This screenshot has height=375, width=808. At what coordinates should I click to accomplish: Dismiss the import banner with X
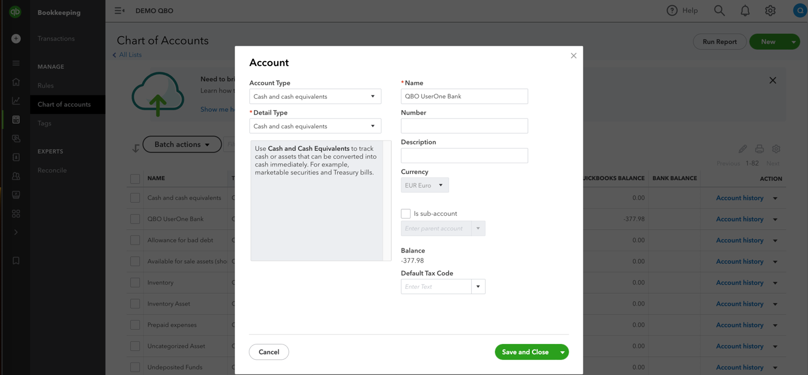click(x=772, y=80)
